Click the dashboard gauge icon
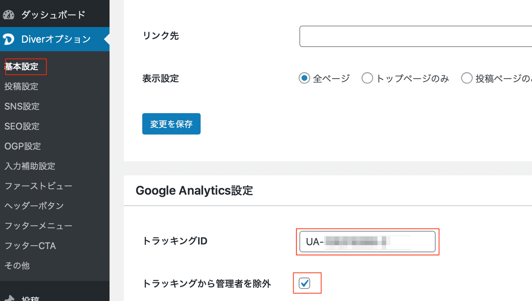Image resolution: width=532 pixels, height=301 pixels. pos(9,15)
